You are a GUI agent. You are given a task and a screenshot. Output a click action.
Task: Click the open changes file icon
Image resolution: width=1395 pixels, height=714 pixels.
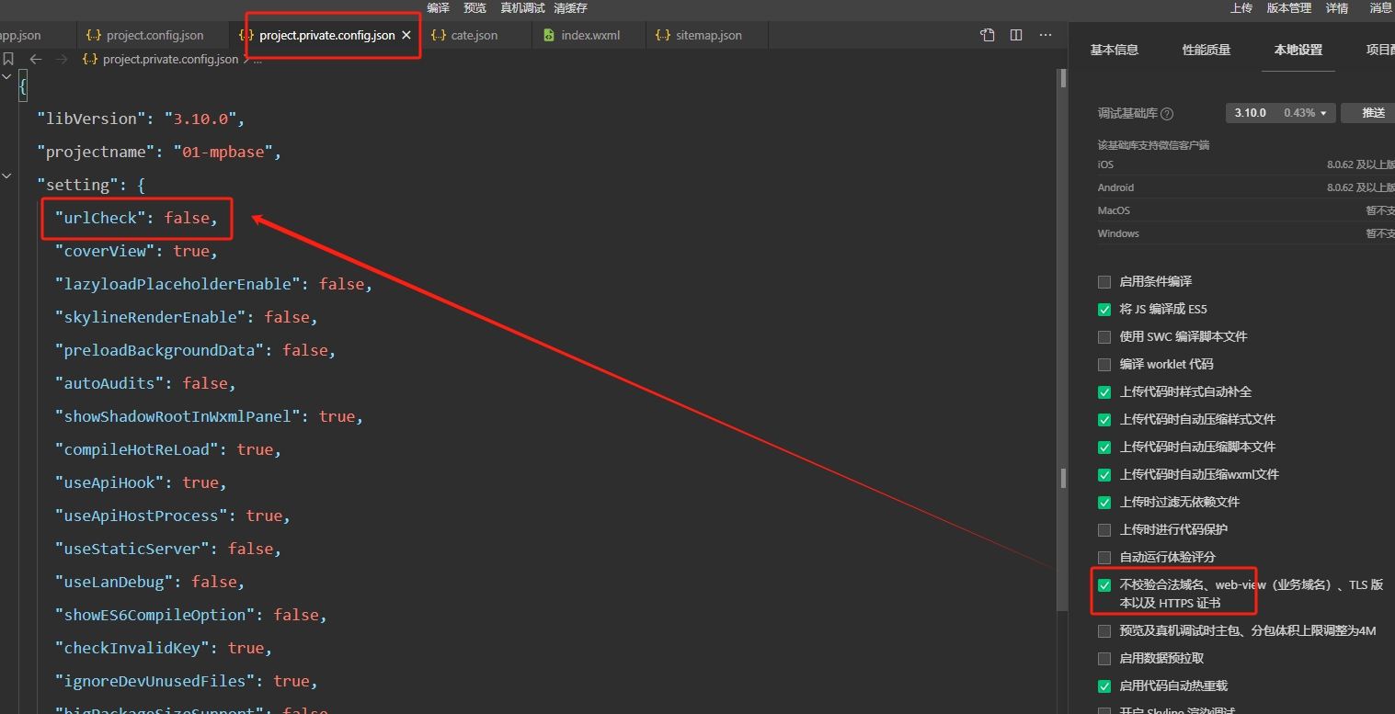point(988,35)
